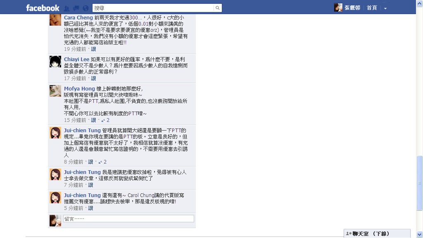Like Jui-chien Tung's 5-minute-old comment
This screenshot has width=423, height=238.
click(90, 208)
